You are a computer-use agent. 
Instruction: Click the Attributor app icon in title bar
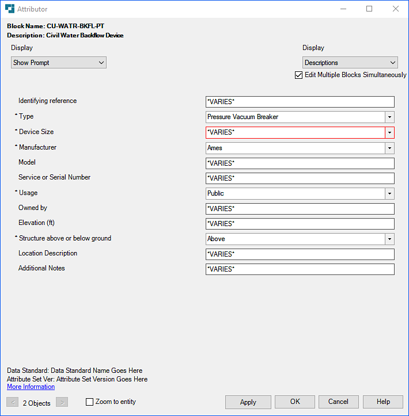(x=10, y=9)
